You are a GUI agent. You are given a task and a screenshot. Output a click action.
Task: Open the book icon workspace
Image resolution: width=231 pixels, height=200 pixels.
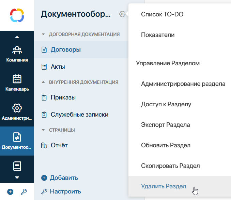pos(17,166)
